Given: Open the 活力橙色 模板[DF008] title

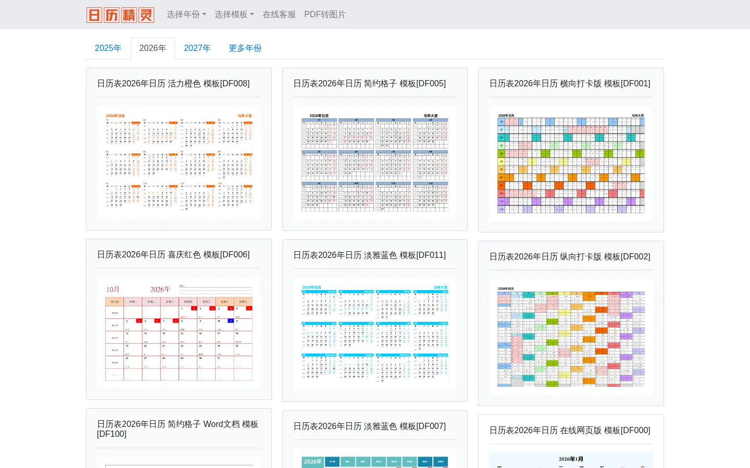Looking at the screenshot, I should (173, 84).
